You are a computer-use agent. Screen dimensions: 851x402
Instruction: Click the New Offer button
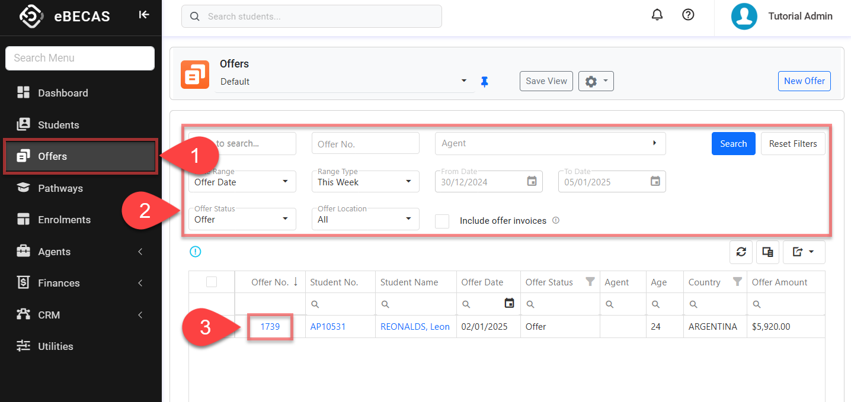804,81
